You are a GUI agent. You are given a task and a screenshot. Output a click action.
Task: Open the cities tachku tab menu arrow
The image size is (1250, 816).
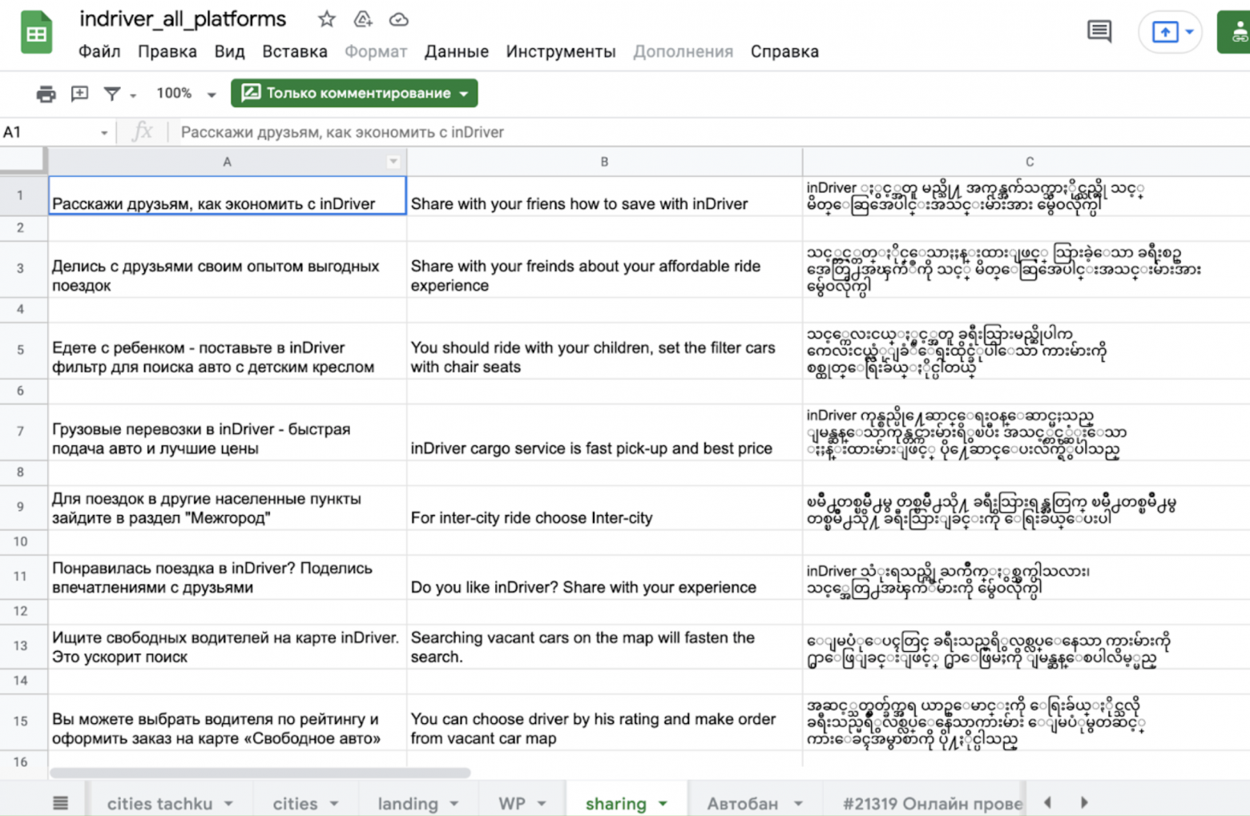click(228, 803)
